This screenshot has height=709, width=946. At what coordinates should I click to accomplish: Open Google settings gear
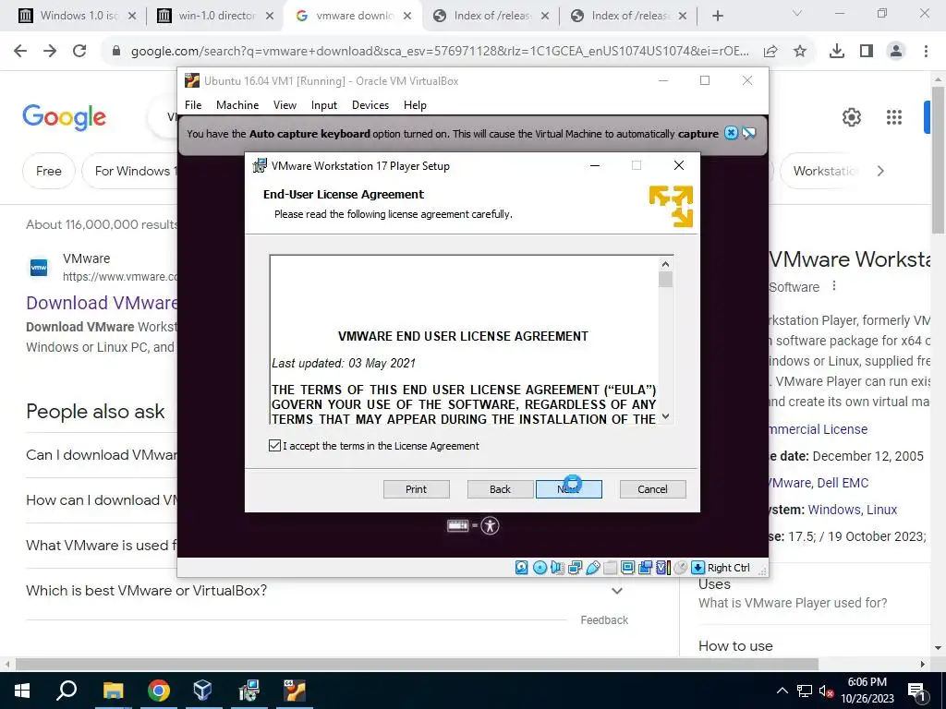[851, 117]
